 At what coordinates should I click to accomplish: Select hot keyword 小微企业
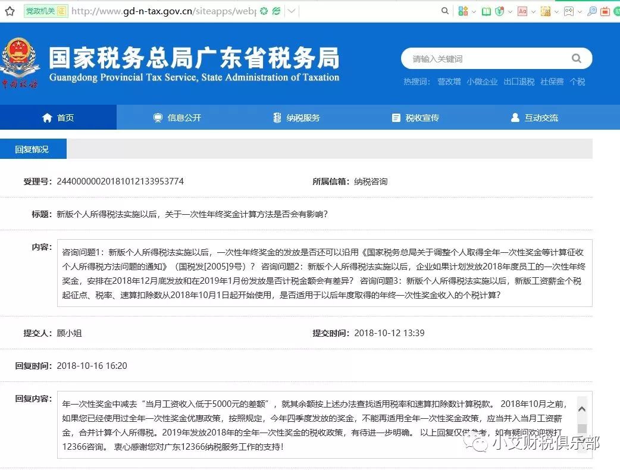point(482,82)
